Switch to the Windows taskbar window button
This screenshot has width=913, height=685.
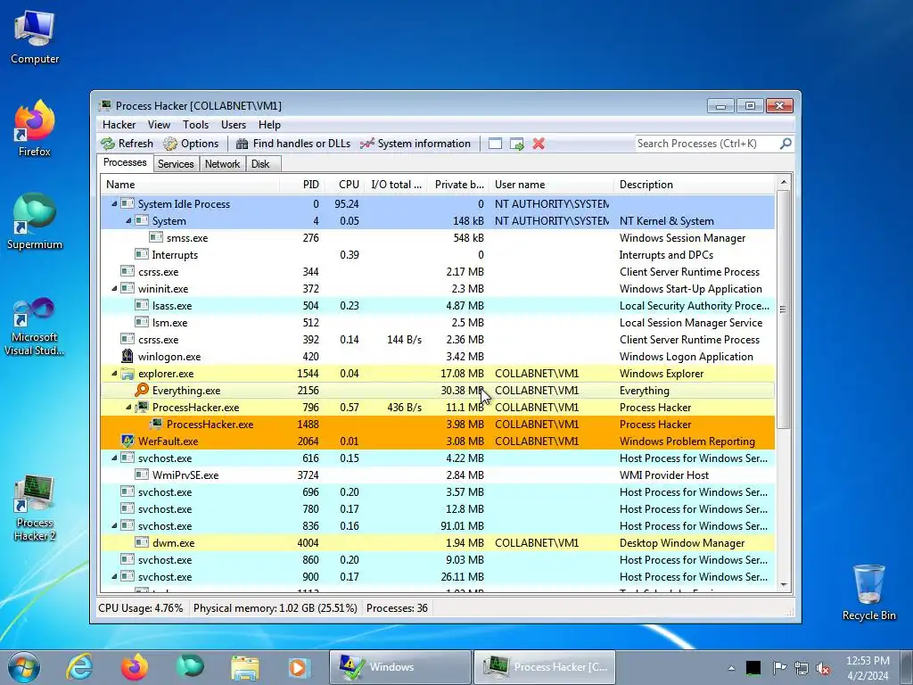(400, 667)
